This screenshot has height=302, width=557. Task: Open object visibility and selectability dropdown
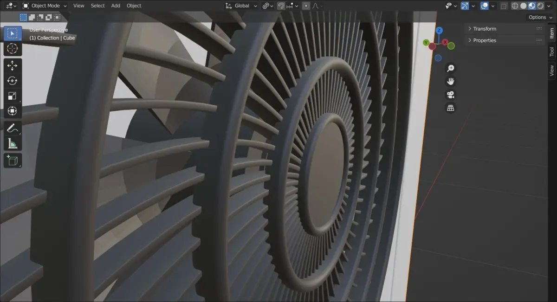tap(451, 6)
